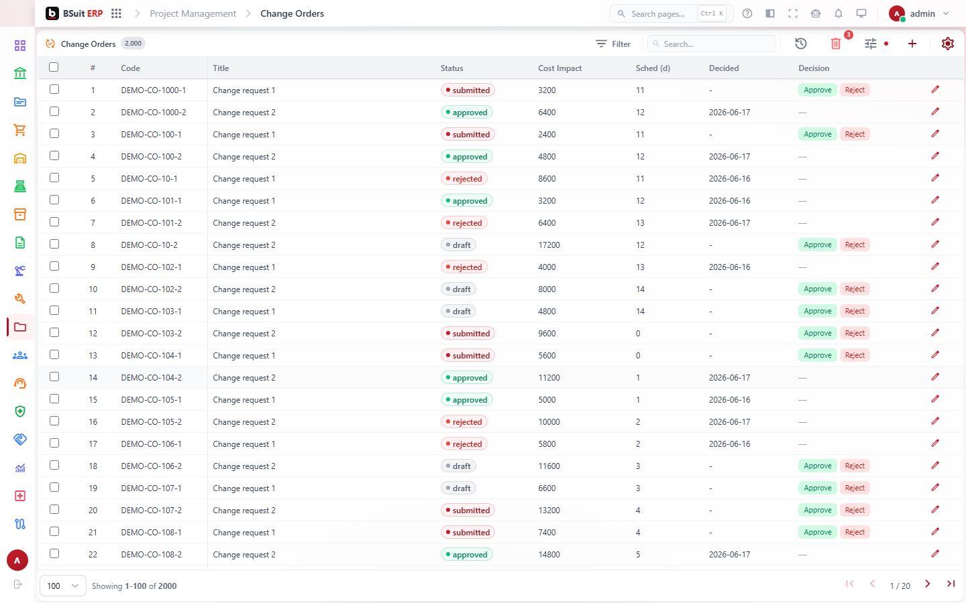Sort by the Code column header
This screenshot has width=966, height=603.
coord(130,68)
